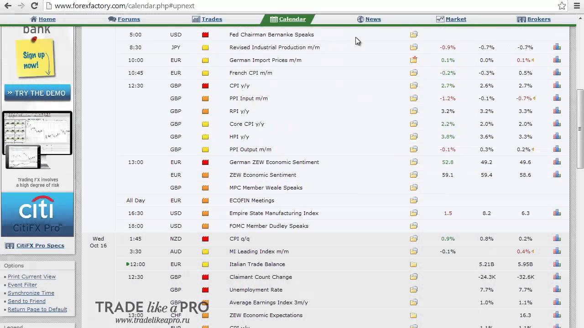Open detail folder for Claimant Count Change
Image resolution: width=584 pixels, height=328 pixels.
pos(414,277)
